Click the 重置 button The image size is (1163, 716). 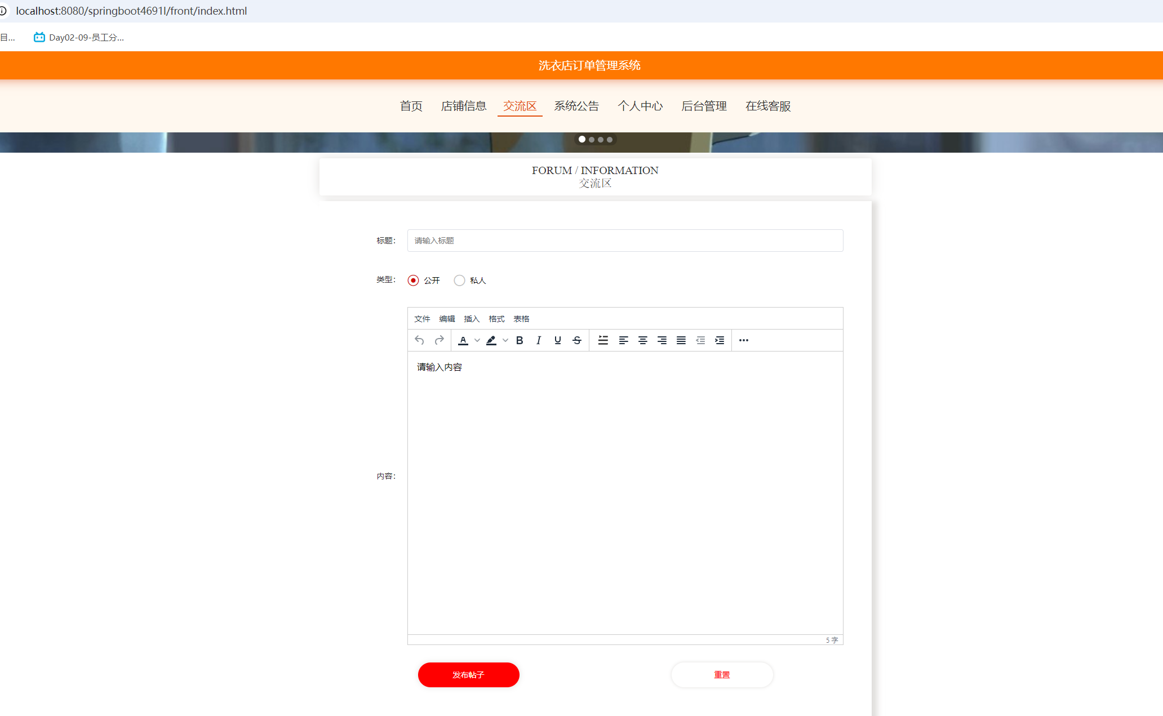pyautogui.click(x=722, y=675)
